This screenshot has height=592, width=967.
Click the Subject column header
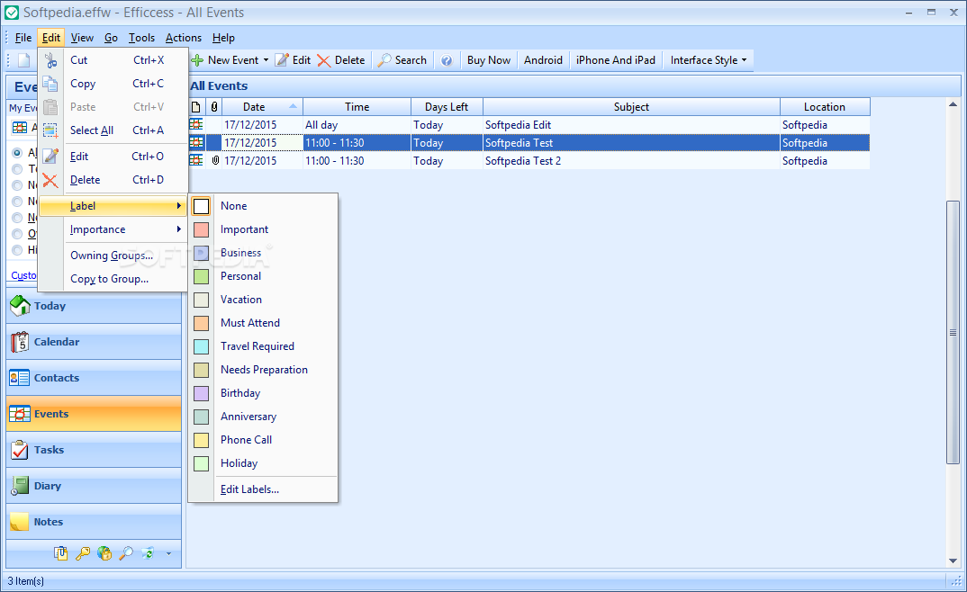[x=631, y=106]
